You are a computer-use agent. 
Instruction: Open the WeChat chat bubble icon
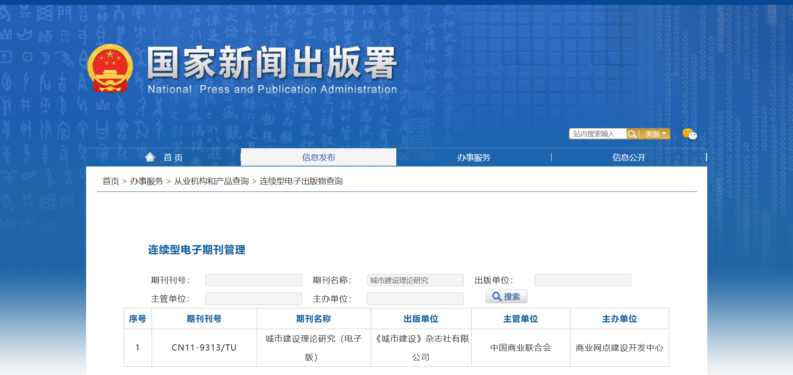point(689,134)
